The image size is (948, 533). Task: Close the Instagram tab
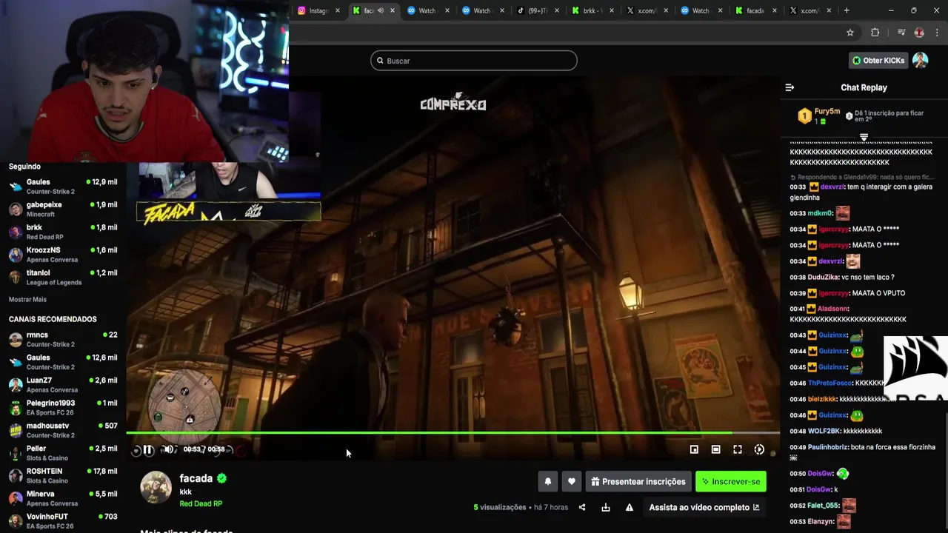tap(338, 10)
